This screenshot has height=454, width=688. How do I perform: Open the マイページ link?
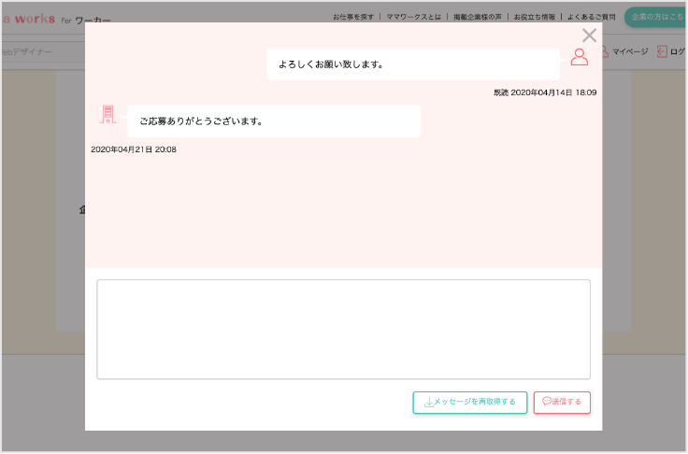624,51
